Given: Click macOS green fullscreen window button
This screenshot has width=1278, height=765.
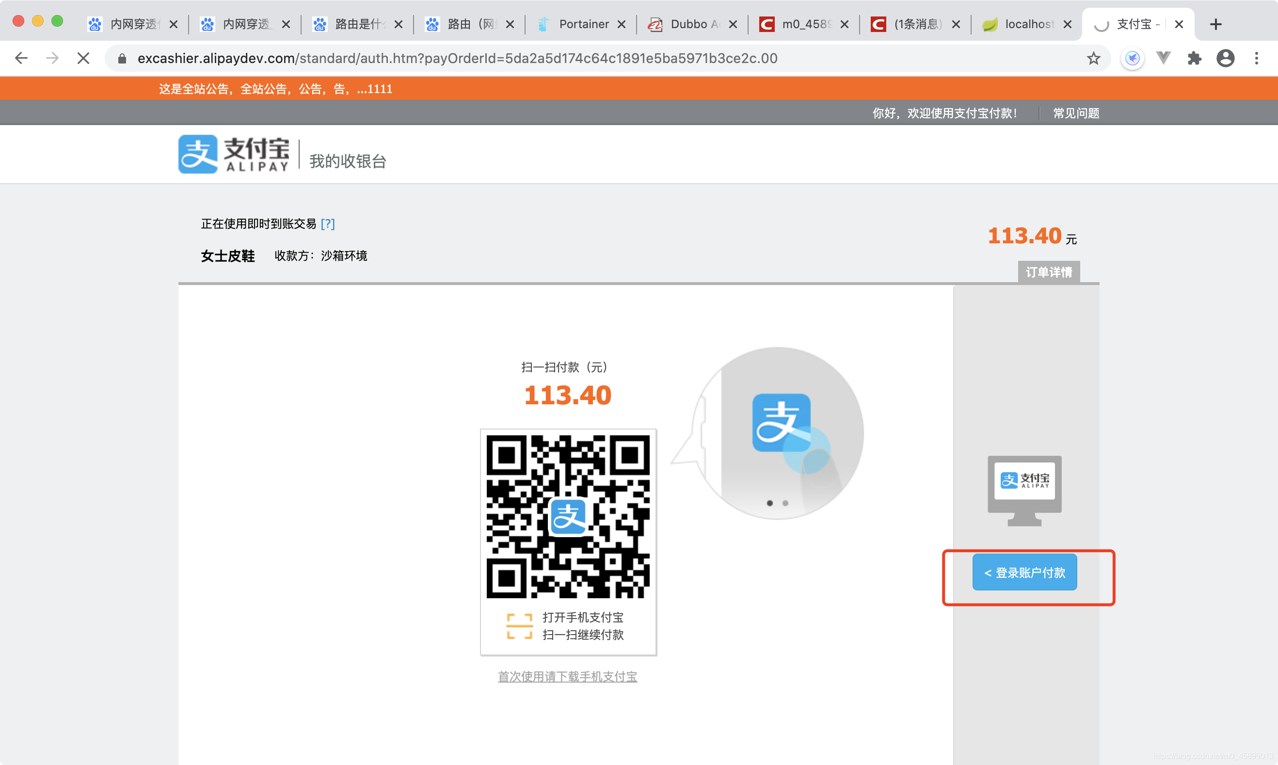Looking at the screenshot, I should tap(57, 21).
